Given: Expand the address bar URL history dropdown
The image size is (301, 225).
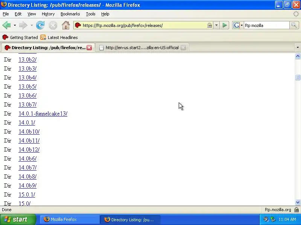Looking at the screenshot, I should [x=216, y=25].
